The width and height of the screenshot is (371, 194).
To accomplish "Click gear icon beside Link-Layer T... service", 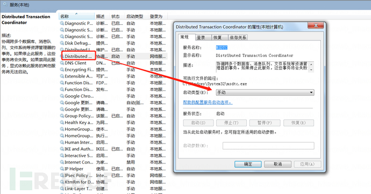I will point(62,189).
